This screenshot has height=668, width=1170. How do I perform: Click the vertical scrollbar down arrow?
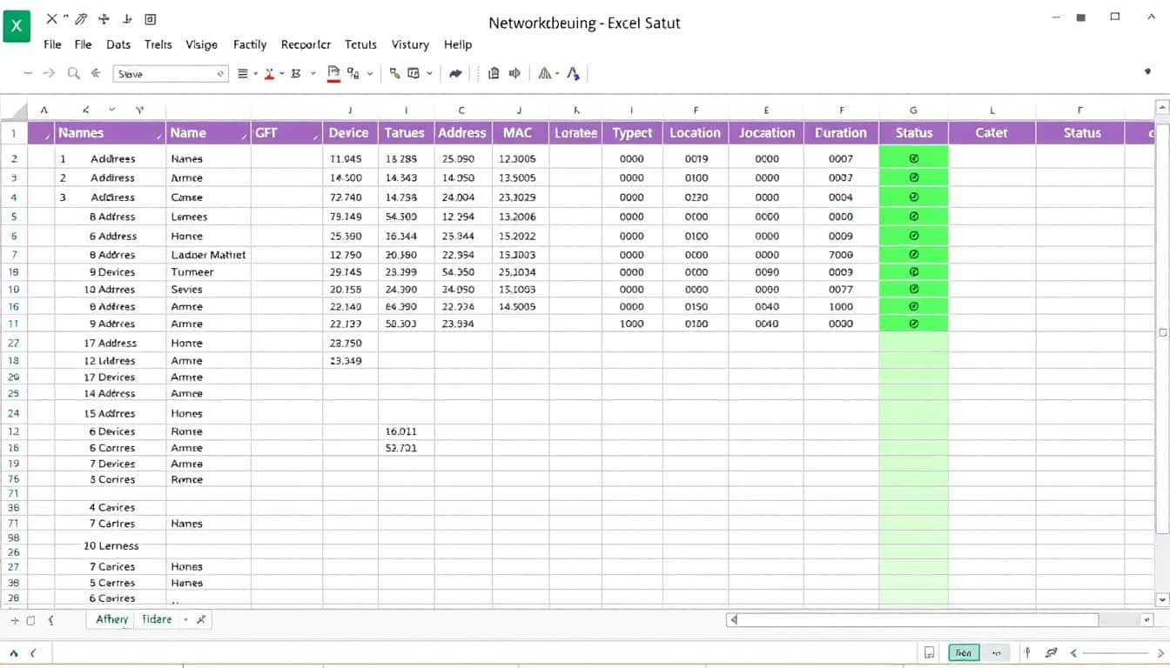[1162, 600]
